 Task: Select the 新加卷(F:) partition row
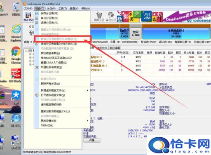150,61
